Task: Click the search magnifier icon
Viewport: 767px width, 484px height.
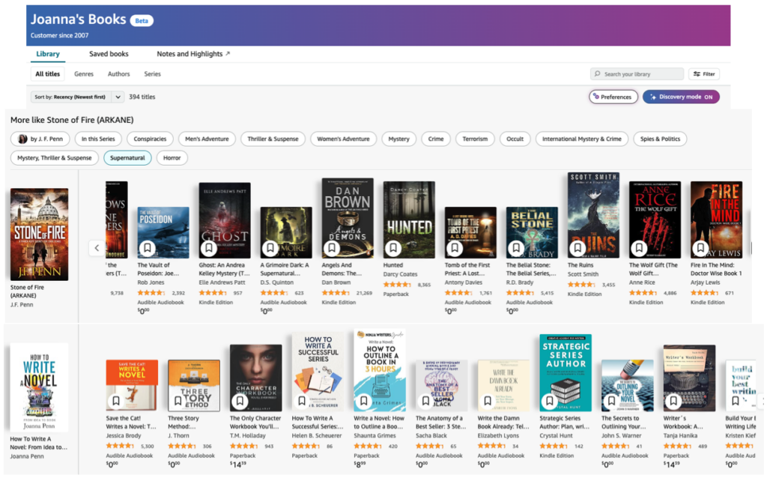Action: coord(597,74)
